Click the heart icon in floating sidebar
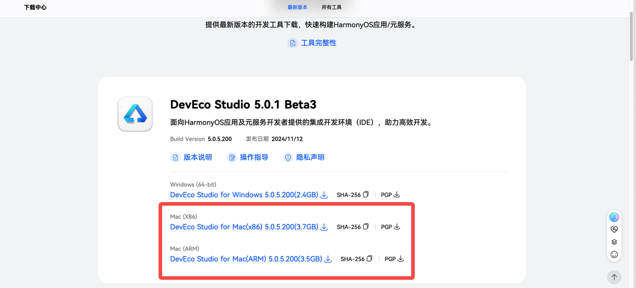This screenshot has height=288, width=636. point(614,230)
